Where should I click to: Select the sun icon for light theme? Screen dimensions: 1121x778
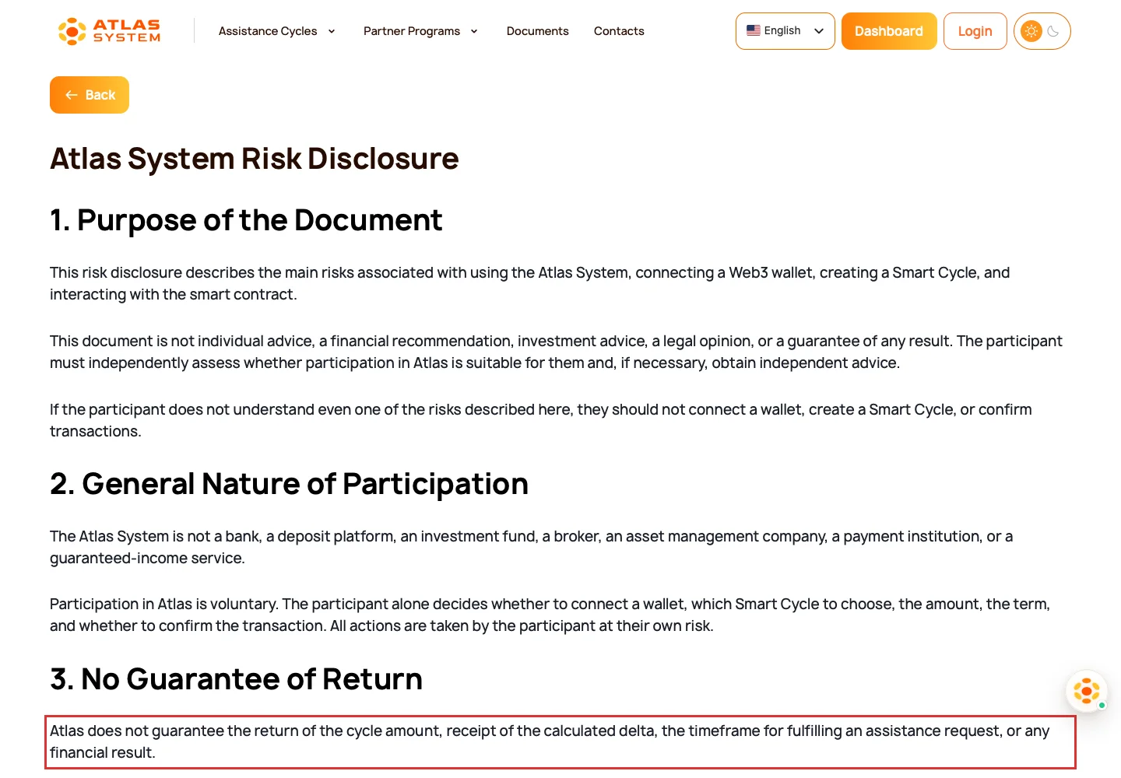[1031, 31]
